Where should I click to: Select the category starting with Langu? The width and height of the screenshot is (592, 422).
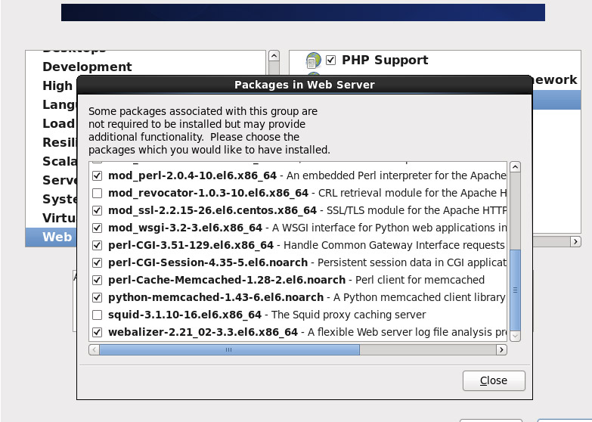pyautogui.click(x=59, y=104)
